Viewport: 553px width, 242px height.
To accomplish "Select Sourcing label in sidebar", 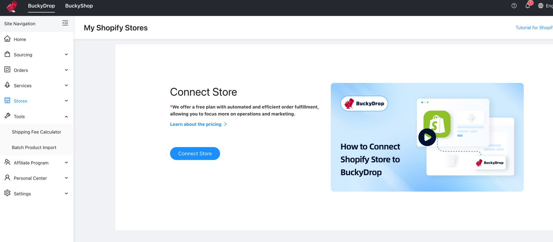I will [x=23, y=55].
